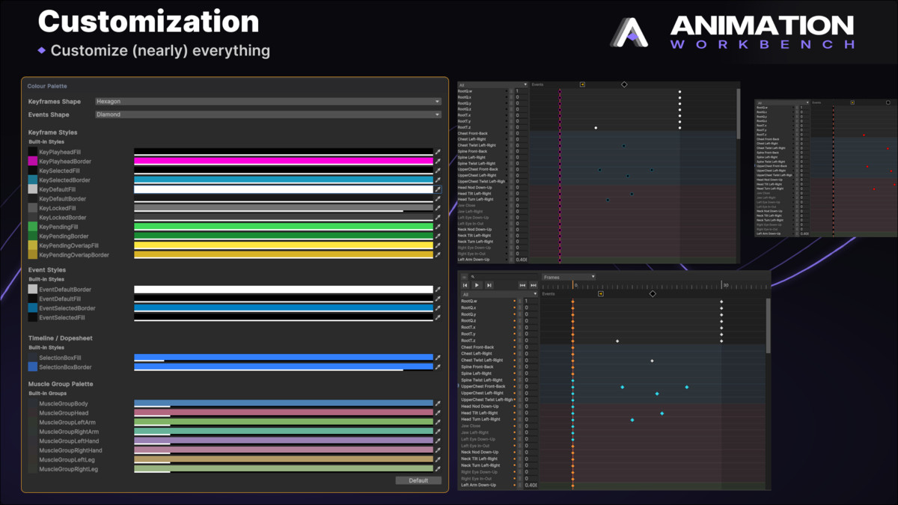The image size is (898, 505).
Task: Open the blue SelectionBoxFill colour field
Action: [x=284, y=358]
